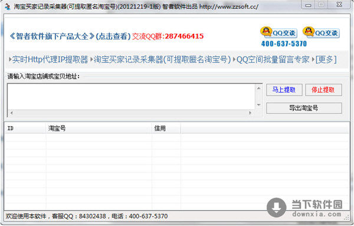Minimize the window
The height and width of the screenshot is (226, 354).
click(308, 5)
